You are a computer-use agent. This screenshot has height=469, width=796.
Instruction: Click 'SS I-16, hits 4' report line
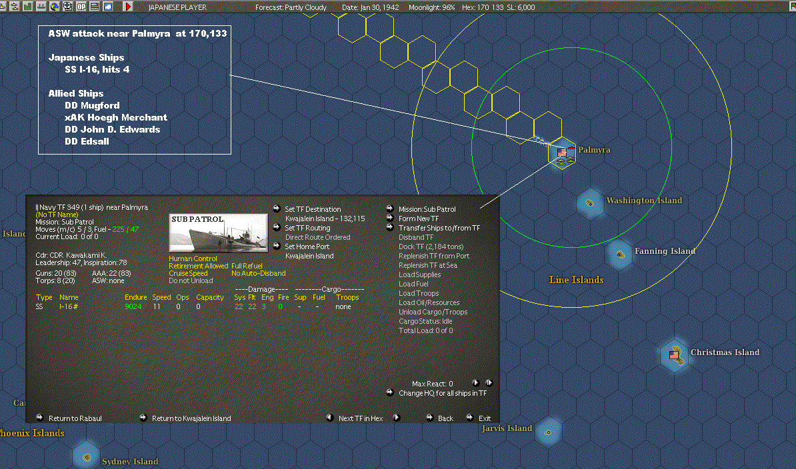click(x=97, y=69)
